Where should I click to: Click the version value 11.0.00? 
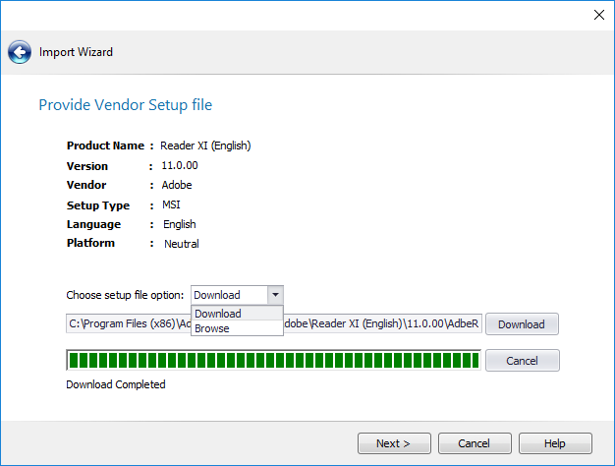(178, 165)
